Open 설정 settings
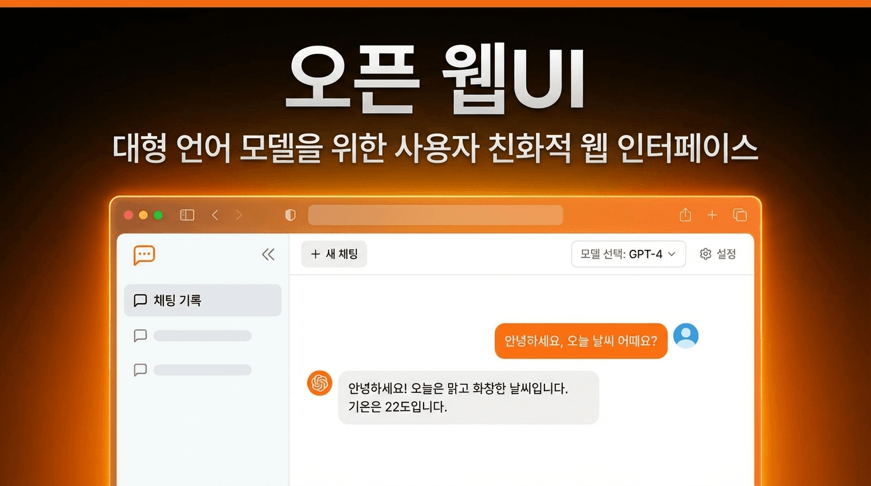This screenshot has width=871, height=486. [718, 254]
